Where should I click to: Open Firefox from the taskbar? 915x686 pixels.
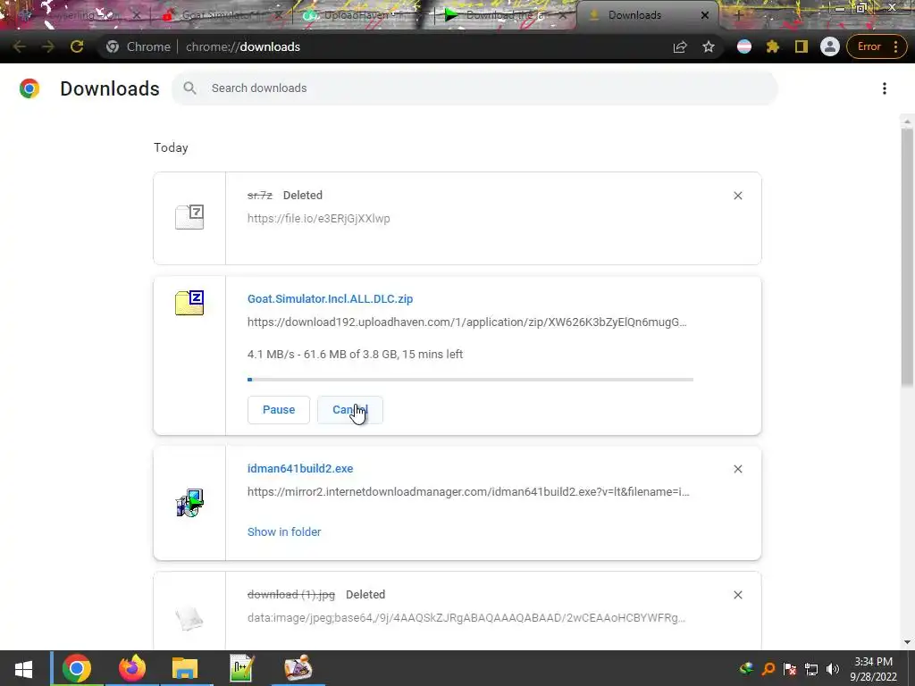pyautogui.click(x=132, y=668)
